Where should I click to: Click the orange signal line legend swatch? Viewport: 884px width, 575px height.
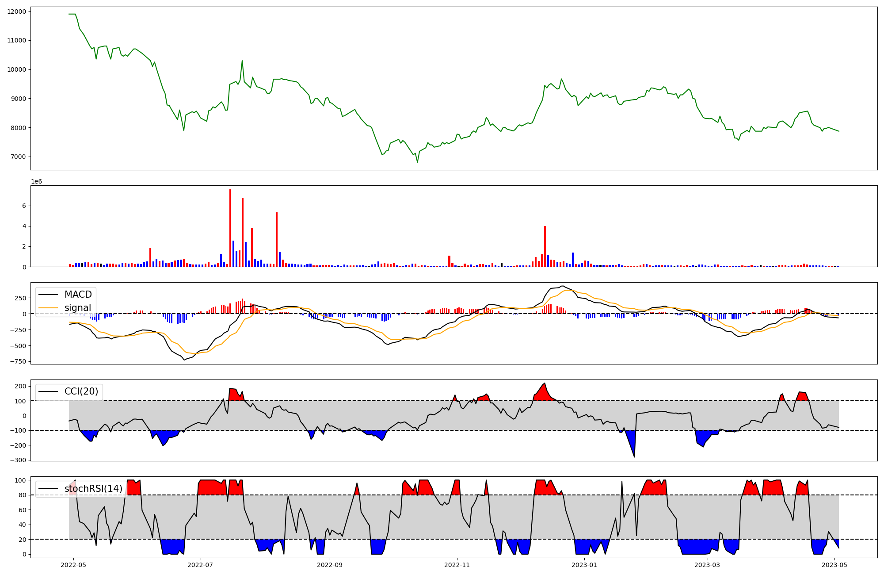point(48,308)
